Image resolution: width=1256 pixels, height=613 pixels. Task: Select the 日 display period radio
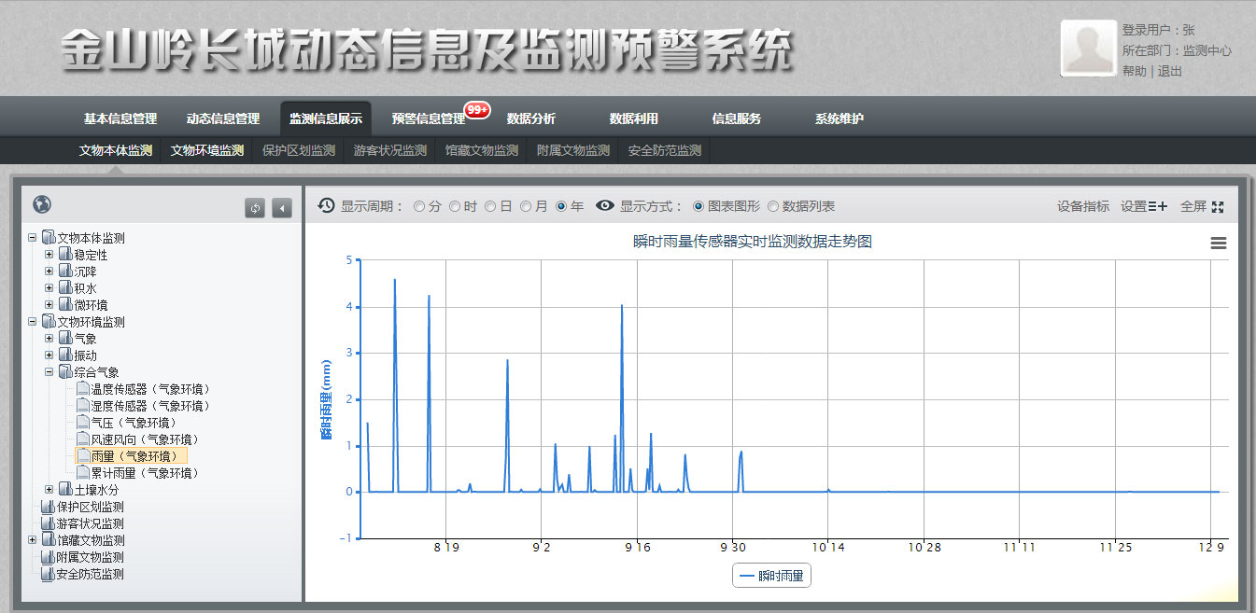coord(490,206)
